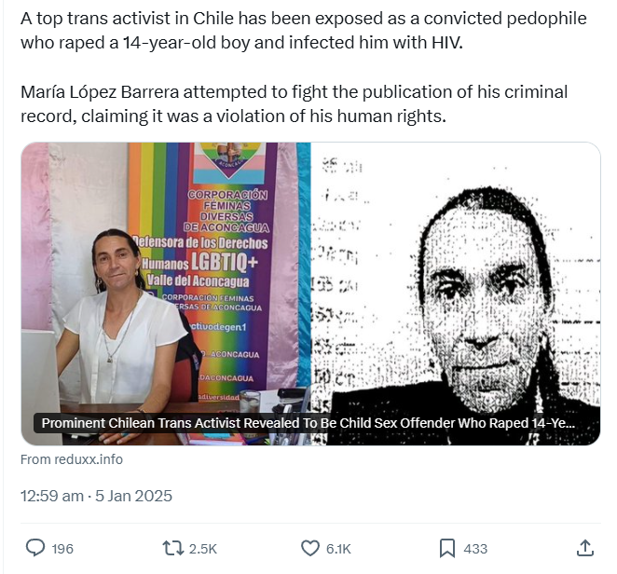
Task: Like the post with the heart icon
Action: (310, 548)
